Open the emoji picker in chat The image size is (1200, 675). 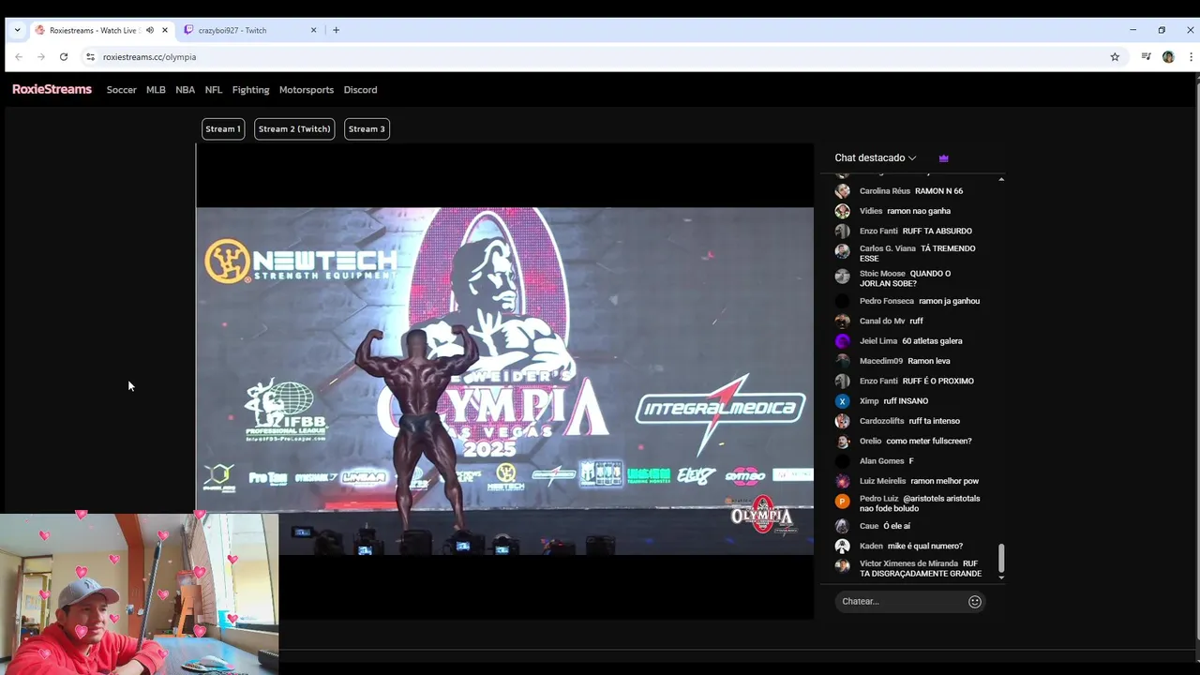tap(975, 602)
